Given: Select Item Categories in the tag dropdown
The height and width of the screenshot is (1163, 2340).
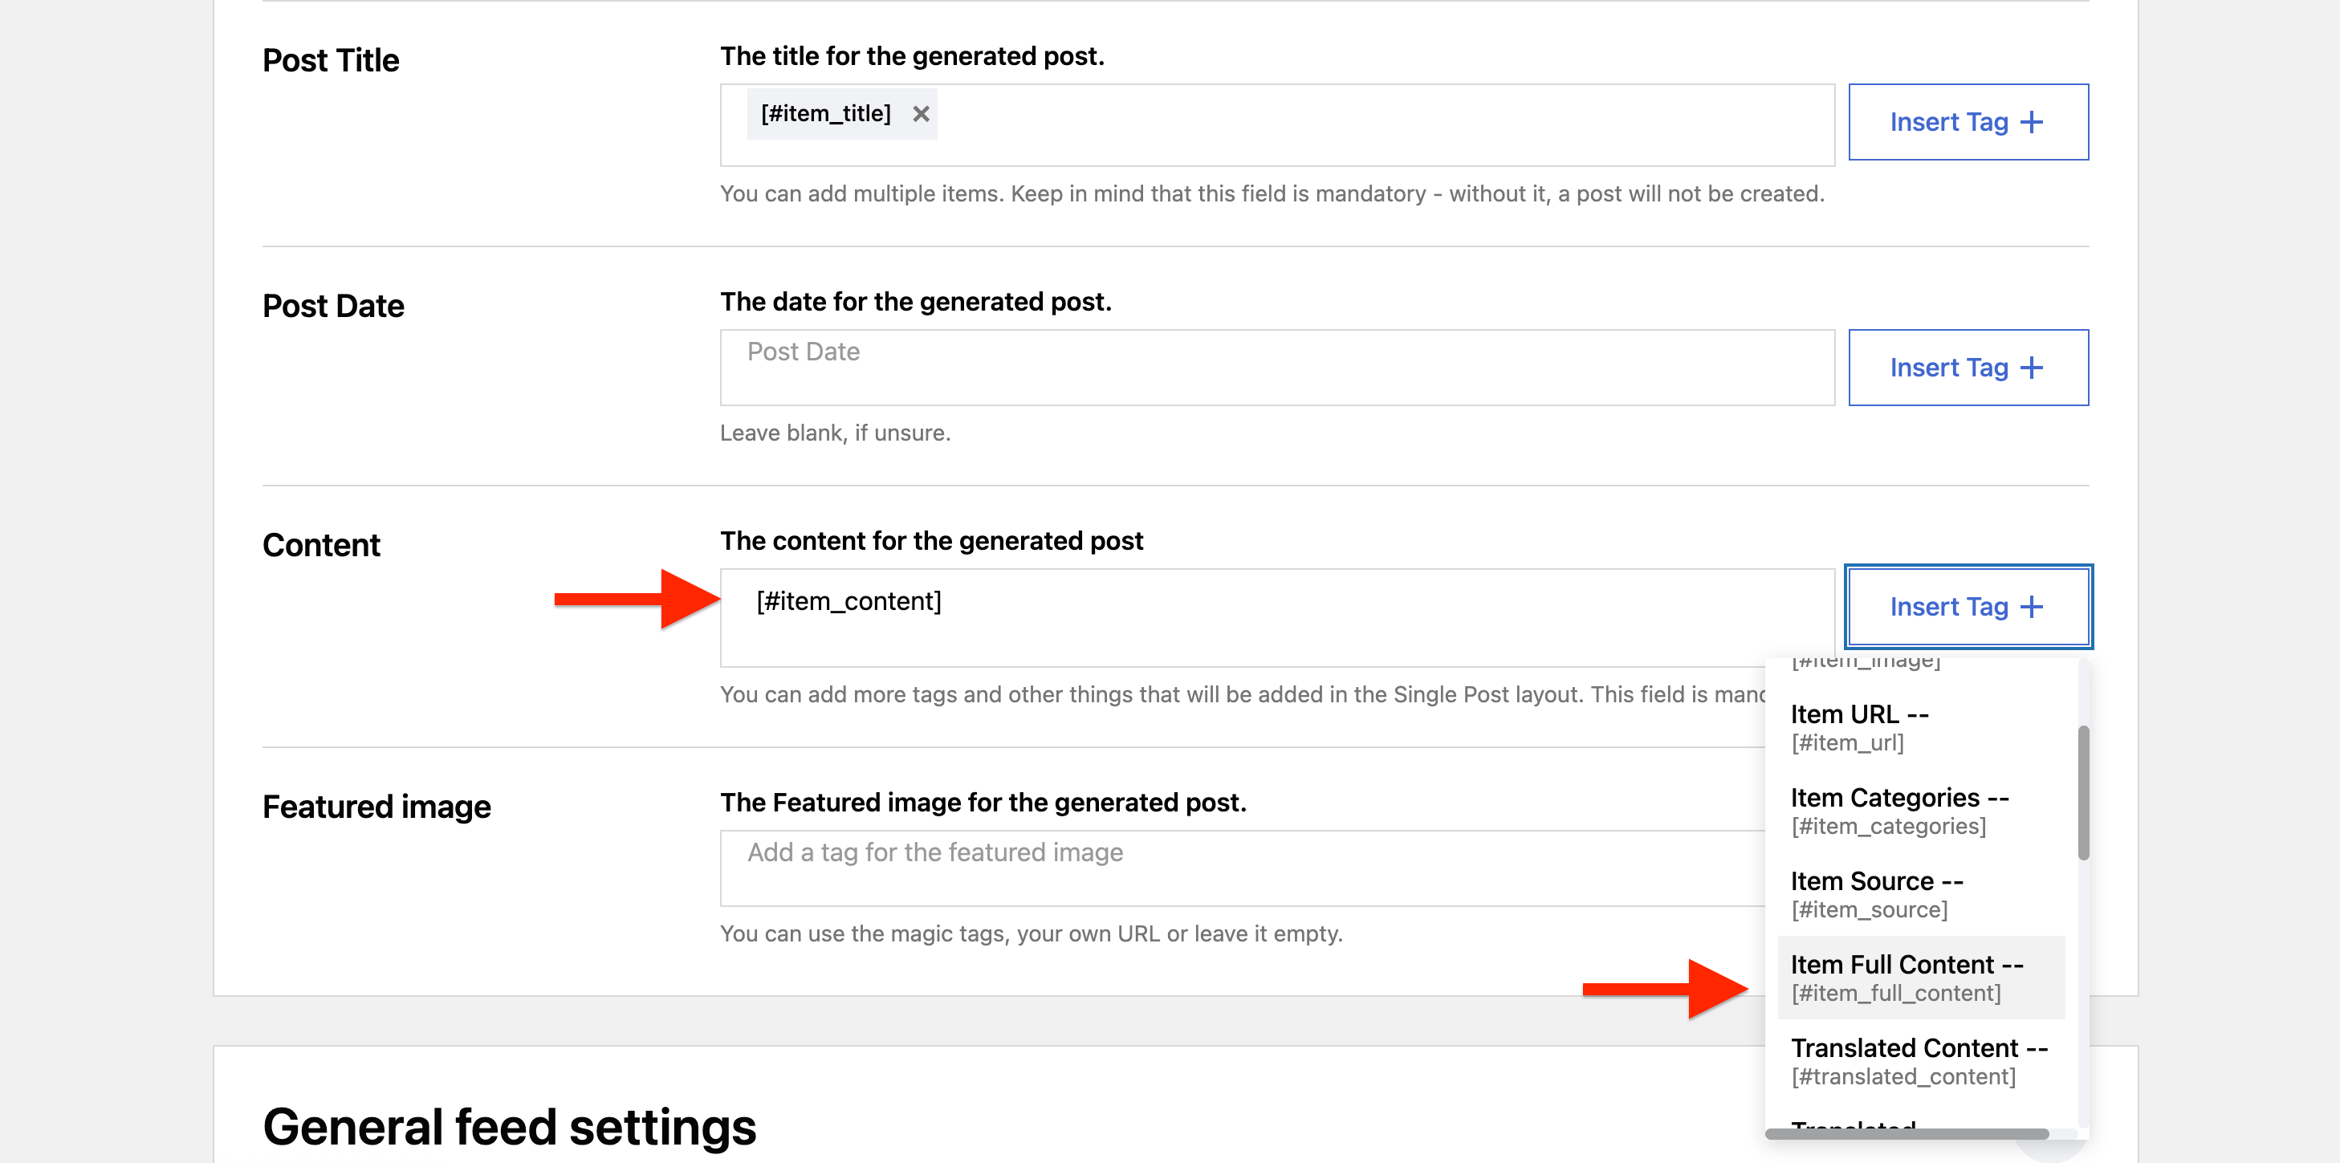Looking at the screenshot, I should pyautogui.click(x=1898, y=811).
